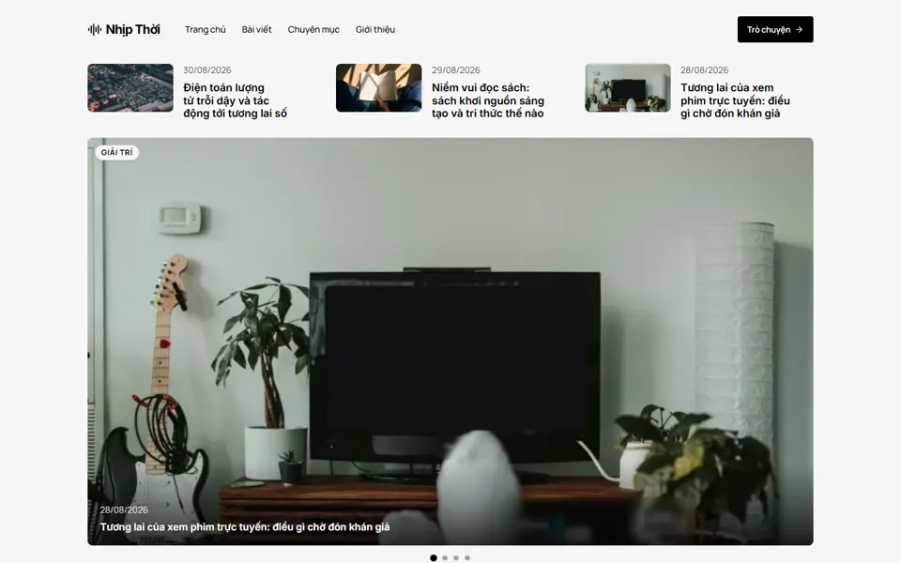Open the circuit board article thumbnail
Viewport: 901px width, 563px height.
click(130, 88)
